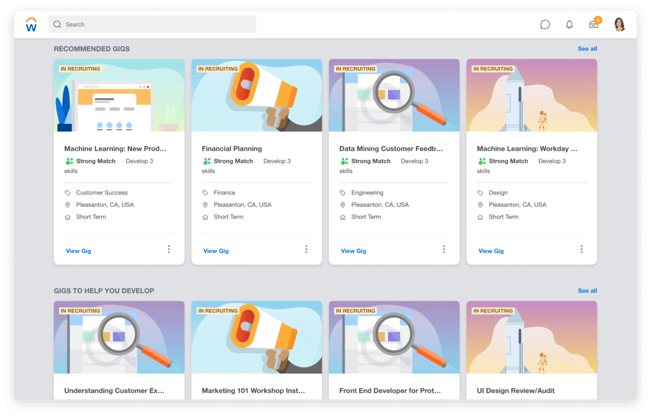Screen dimensions: 651x417
Task: Click magnifying glass thumbnail on Data Mining card
Action: [x=394, y=95]
